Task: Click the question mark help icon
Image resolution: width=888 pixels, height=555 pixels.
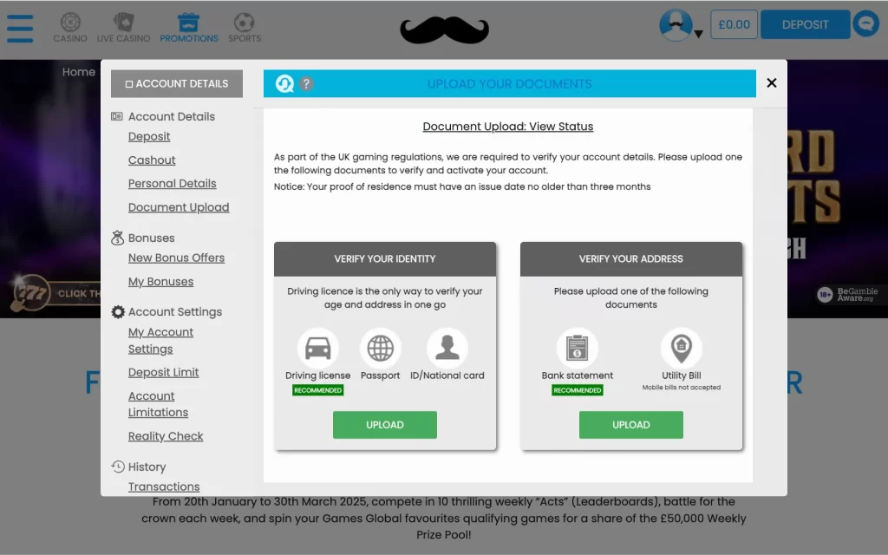Action: click(306, 84)
